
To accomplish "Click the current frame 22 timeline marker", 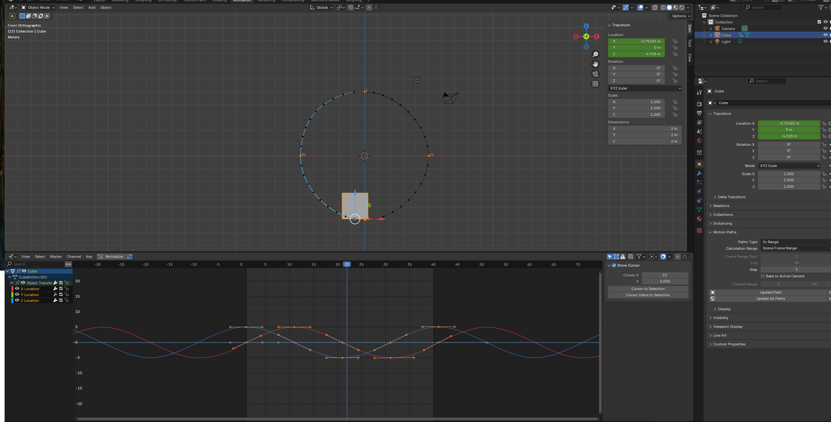I will pyautogui.click(x=347, y=264).
